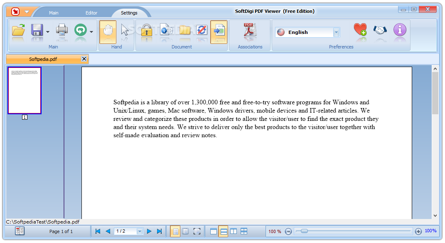Click the red 100 % zoom value
The height and width of the screenshot is (243, 445).
click(275, 231)
